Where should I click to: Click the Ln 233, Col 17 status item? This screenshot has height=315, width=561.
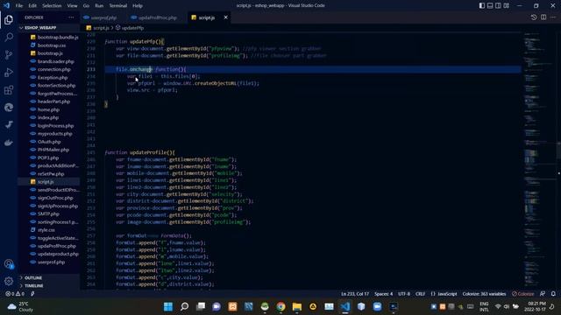coord(354,294)
